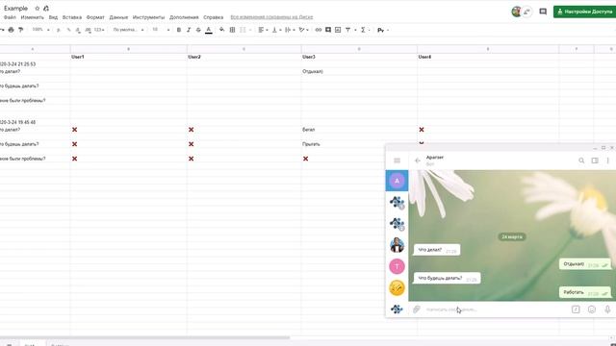Insert a chart from the toolbar

point(338,30)
